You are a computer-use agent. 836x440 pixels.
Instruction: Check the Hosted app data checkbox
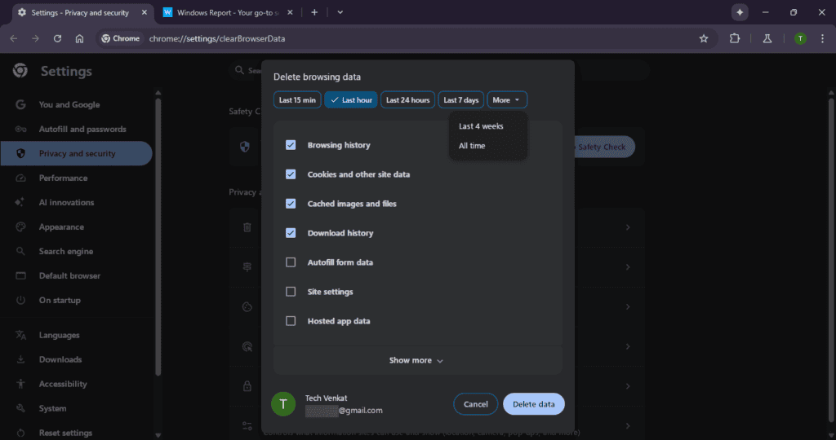coord(291,321)
